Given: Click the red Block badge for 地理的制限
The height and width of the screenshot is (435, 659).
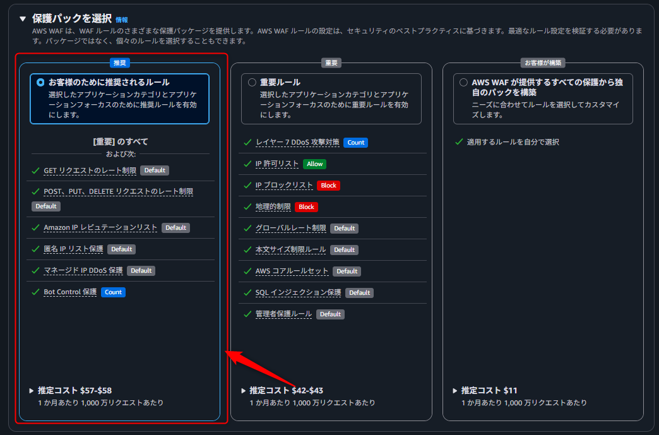Looking at the screenshot, I should pyautogui.click(x=306, y=207).
